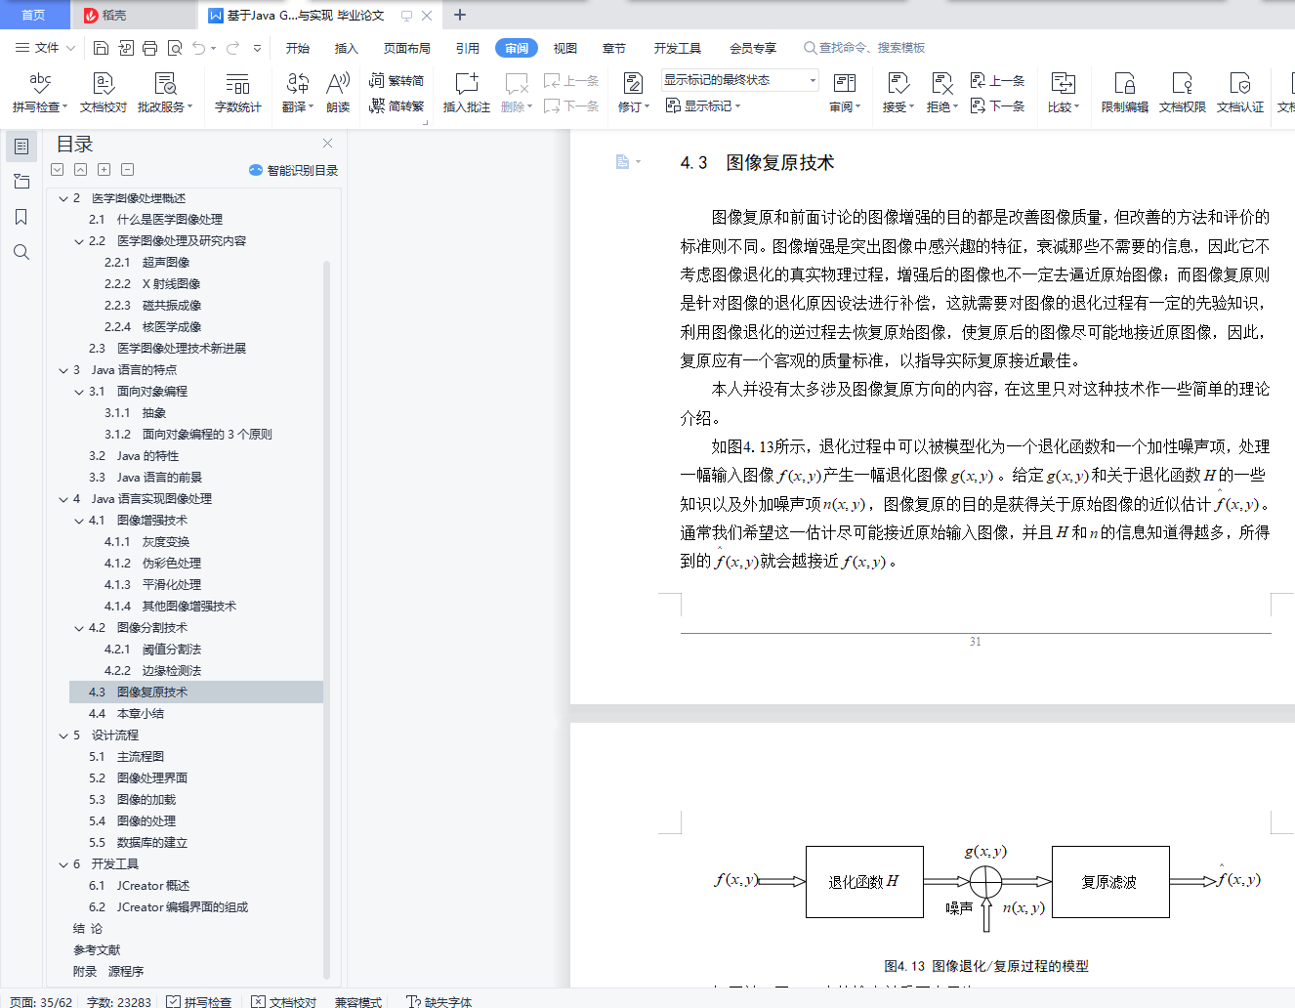Collapse the '2 医学图像处理概述' outline node
Image resolution: width=1295 pixels, height=1008 pixels.
[x=63, y=198]
